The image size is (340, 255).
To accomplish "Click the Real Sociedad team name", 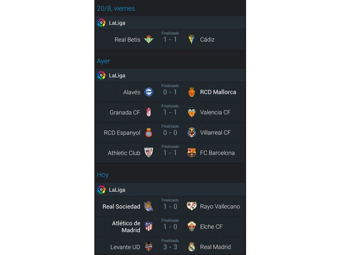I will pyautogui.click(x=121, y=207).
